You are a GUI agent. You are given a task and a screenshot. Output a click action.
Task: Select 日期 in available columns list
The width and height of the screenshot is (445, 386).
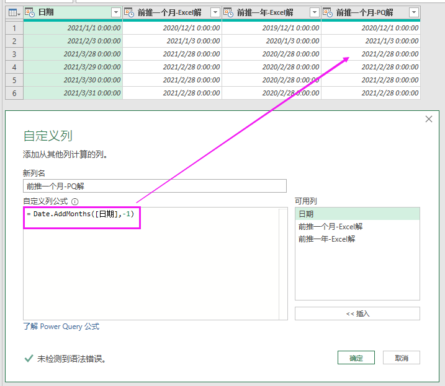[357, 214]
